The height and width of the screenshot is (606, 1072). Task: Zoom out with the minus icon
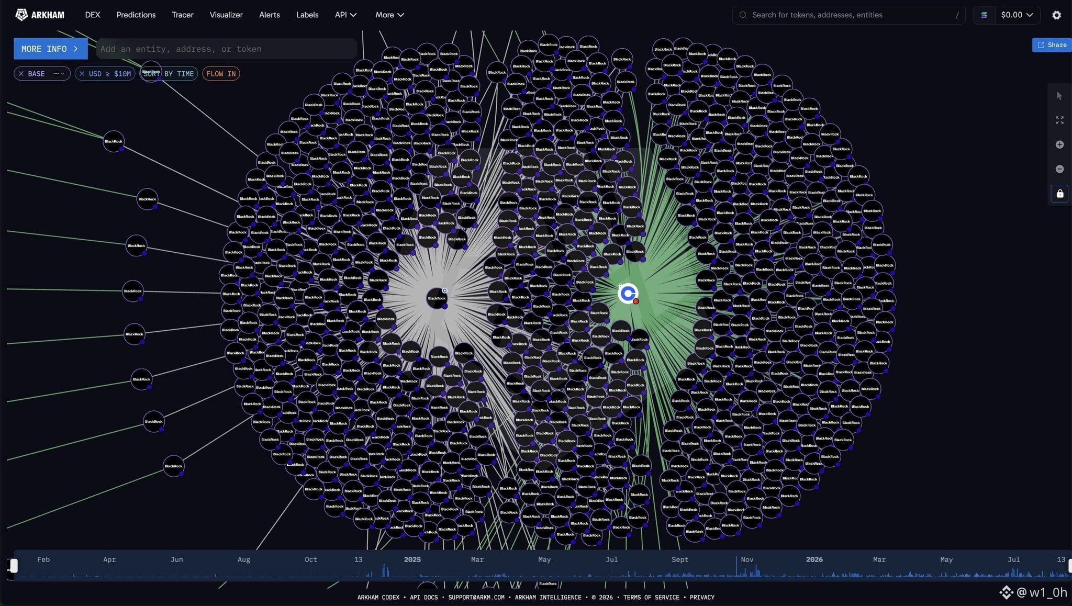coord(1059,169)
